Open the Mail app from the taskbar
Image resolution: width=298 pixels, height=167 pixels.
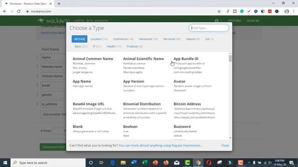pyautogui.click(x=176, y=163)
